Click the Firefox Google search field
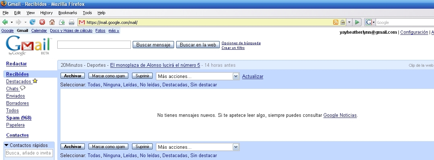 (x=405, y=22)
